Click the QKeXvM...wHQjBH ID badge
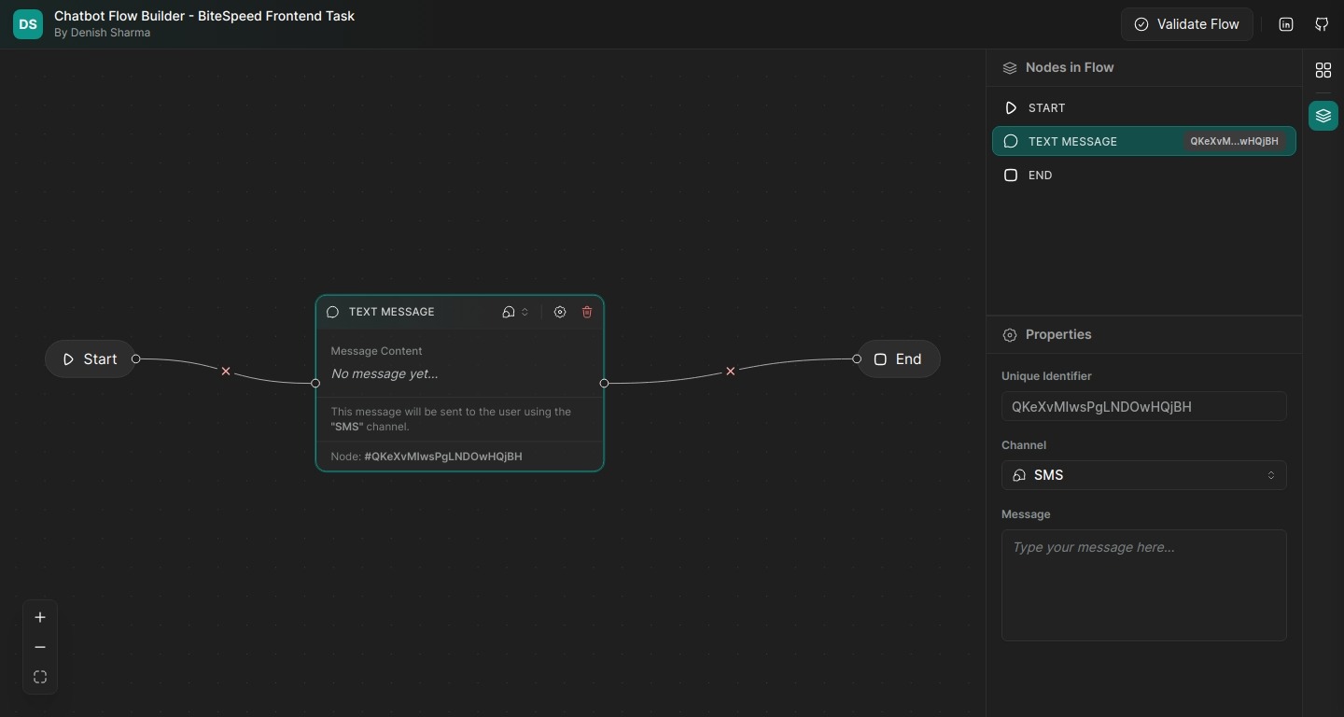The image size is (1344, 717). 1234,141
